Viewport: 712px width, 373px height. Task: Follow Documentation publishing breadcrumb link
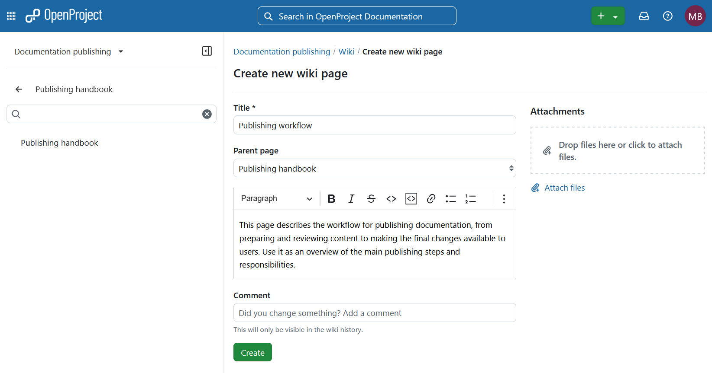282,51
